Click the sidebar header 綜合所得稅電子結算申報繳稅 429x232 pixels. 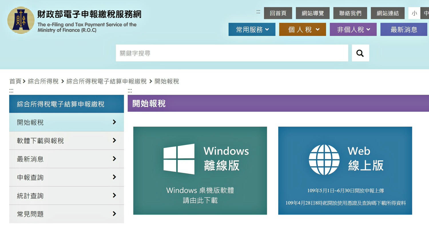(x=66, y=104)
